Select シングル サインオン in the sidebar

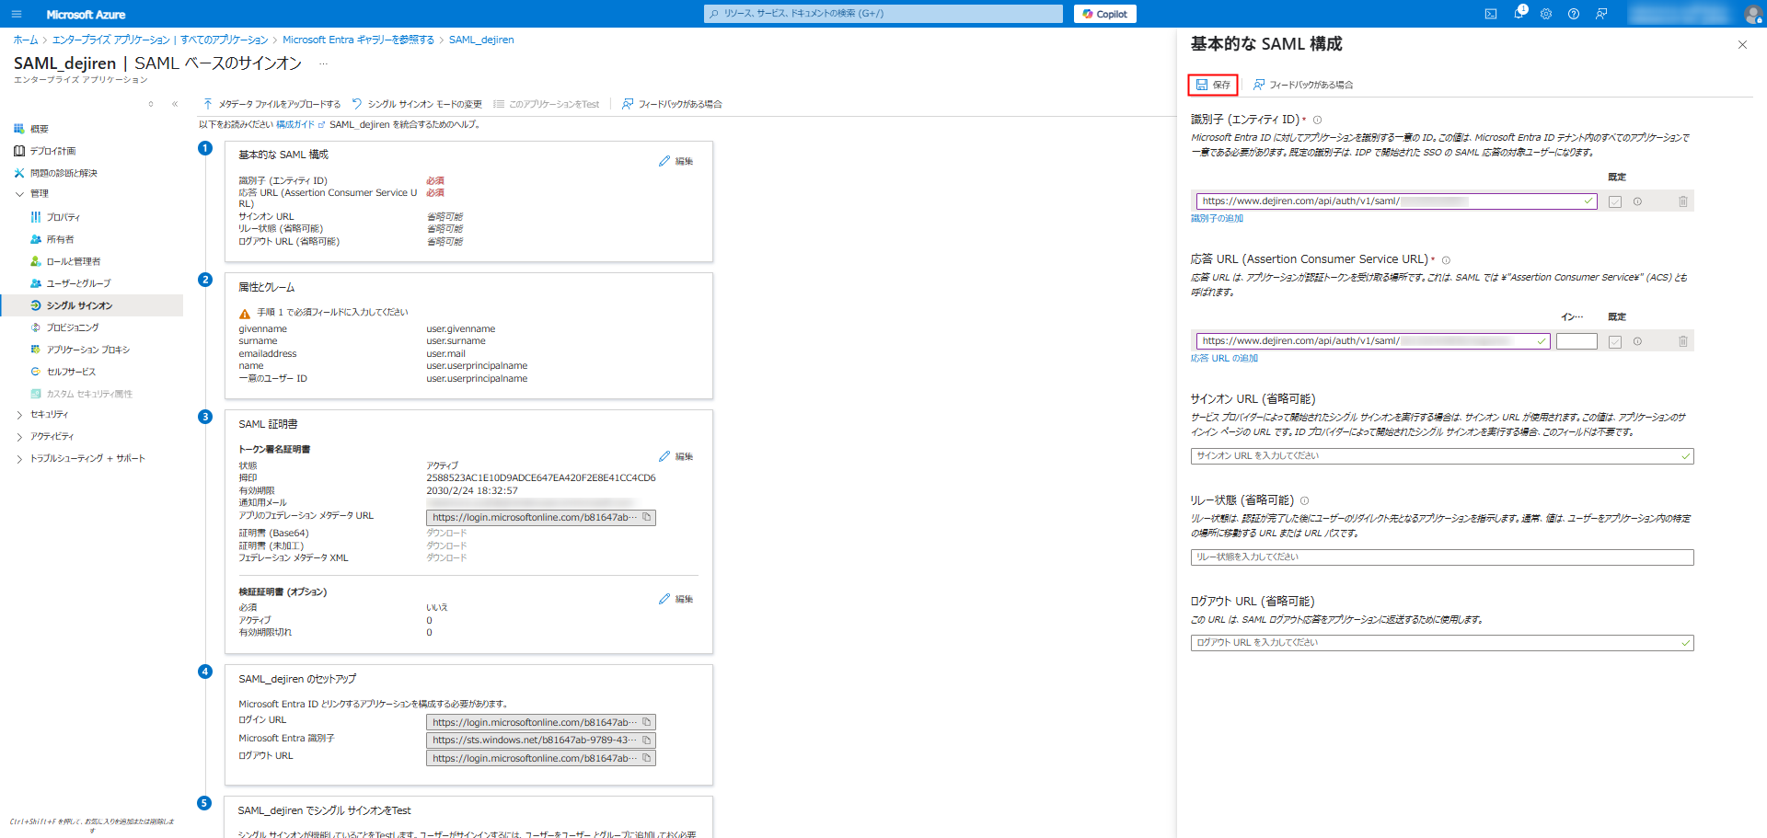[92, 305]
